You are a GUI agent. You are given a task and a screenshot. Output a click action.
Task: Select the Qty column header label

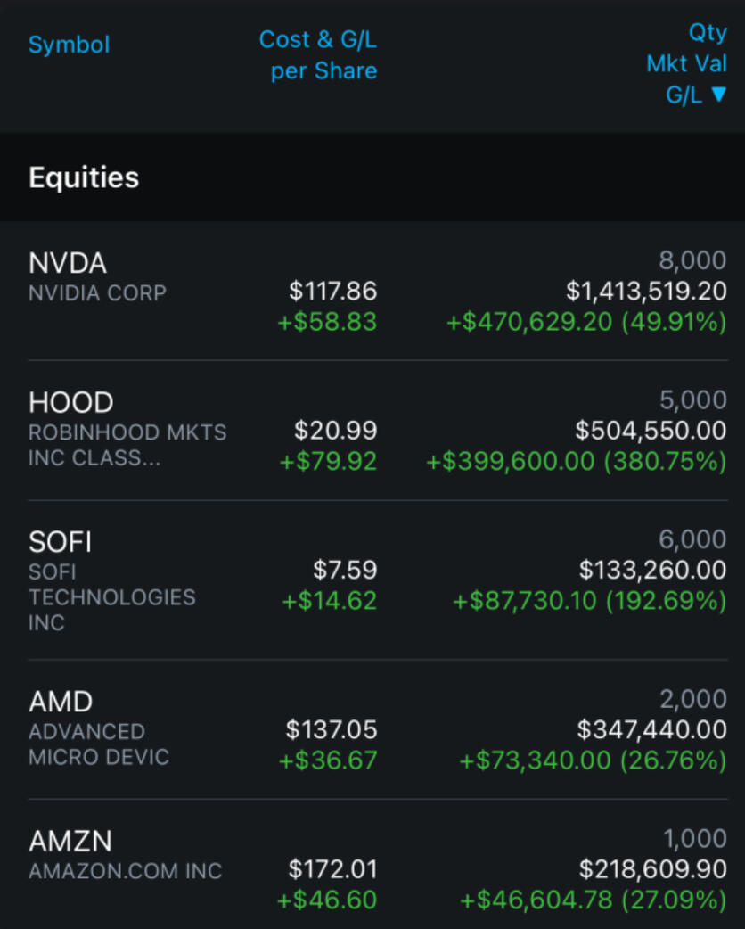click(708, 32)
